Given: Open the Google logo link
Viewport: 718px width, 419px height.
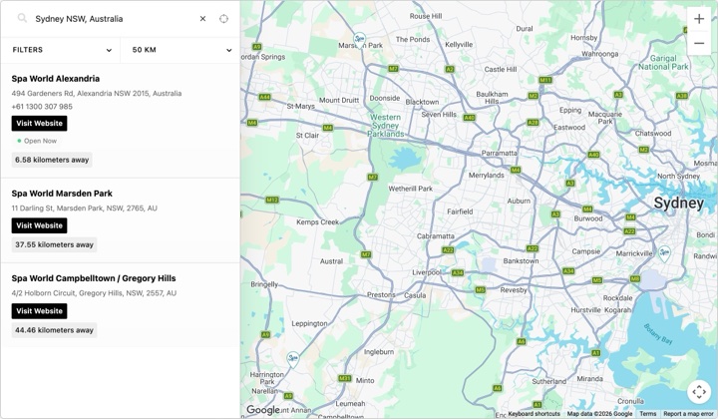Looking at the screenshot, I should 263,410.
